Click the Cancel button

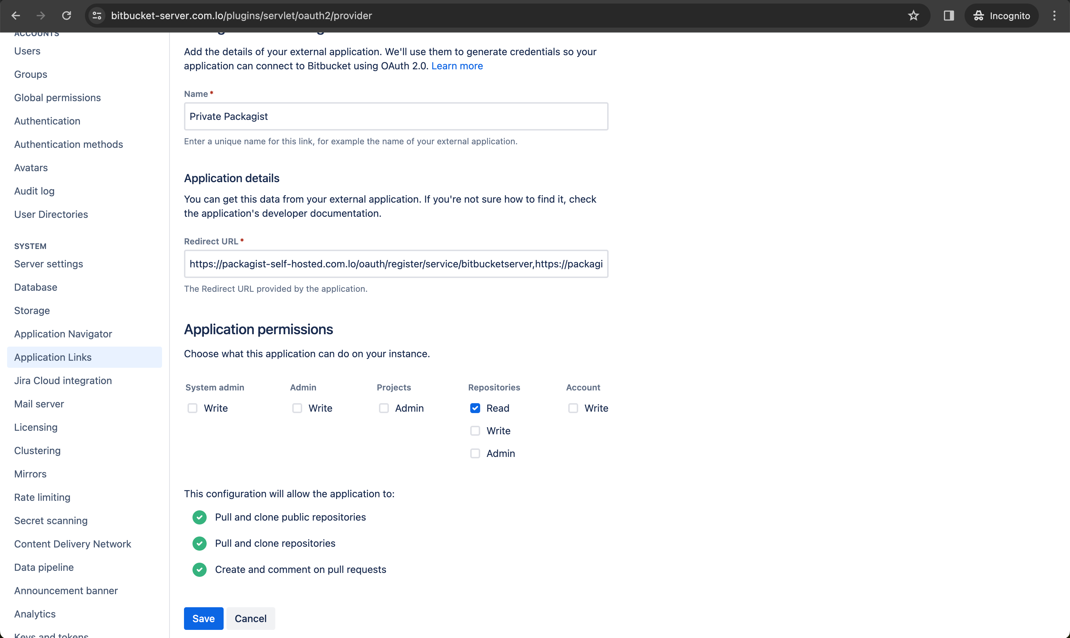(x=251, y=618)
